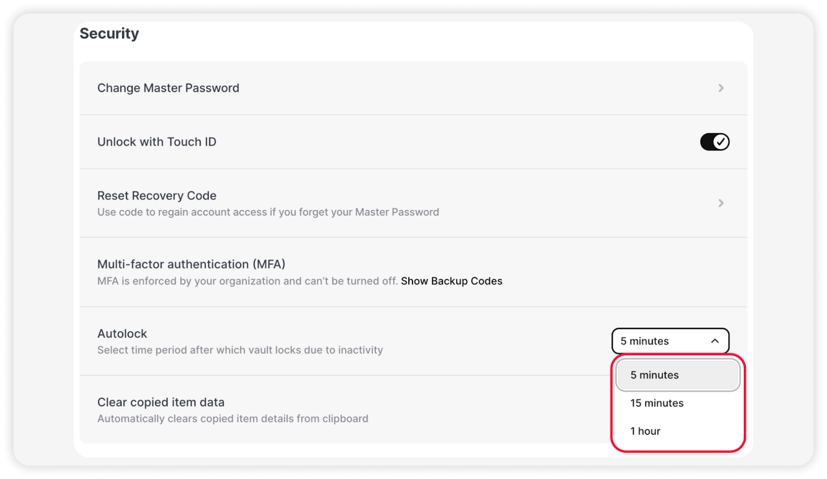827x479 pixels.
Task: Open the Show Backup Codes link
Action: [451, 281]
